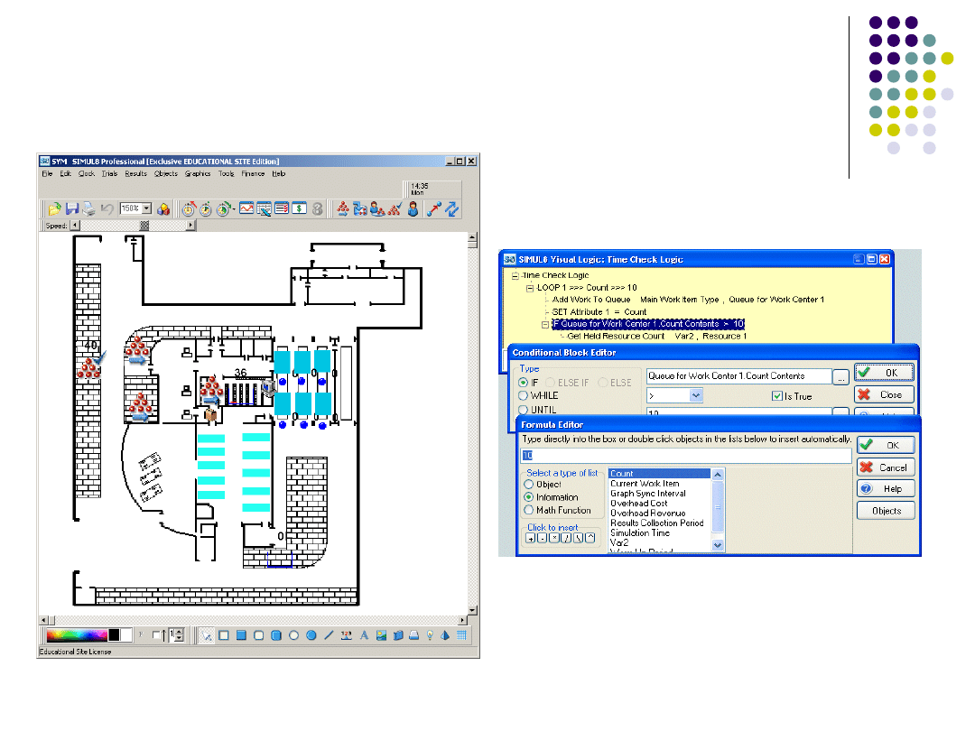Click OK in the Formula Editor

(886, 445)
